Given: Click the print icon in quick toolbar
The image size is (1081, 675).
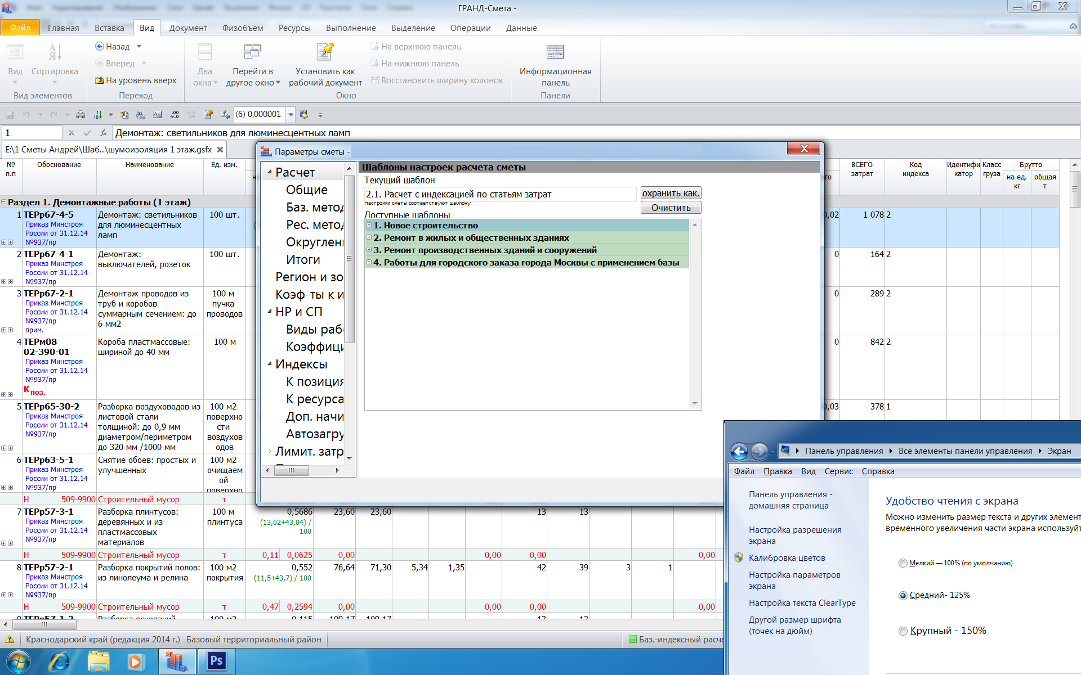Looking at the screenshot, I should pyautogui.click(x=81, y=115).
